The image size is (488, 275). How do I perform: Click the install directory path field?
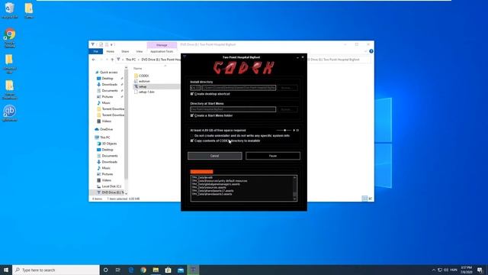(239, 88)
